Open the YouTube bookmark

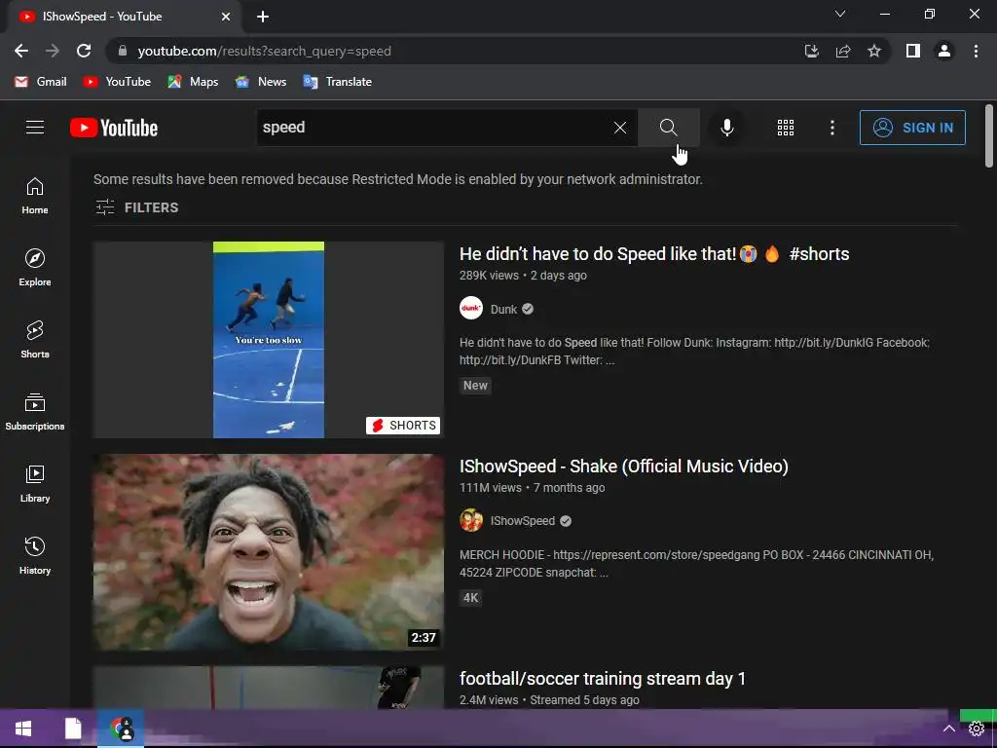(117, 82)
